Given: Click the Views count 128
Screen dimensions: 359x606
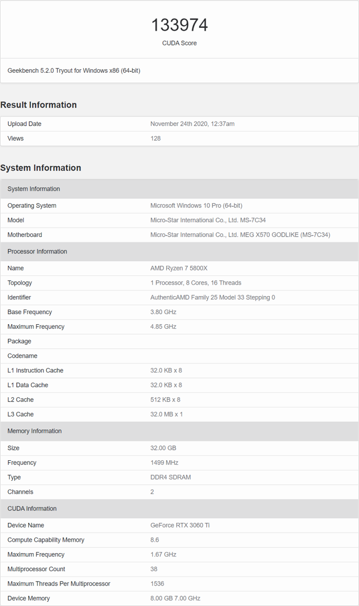Looking at the screenshot, I should [x=155, y=139].
